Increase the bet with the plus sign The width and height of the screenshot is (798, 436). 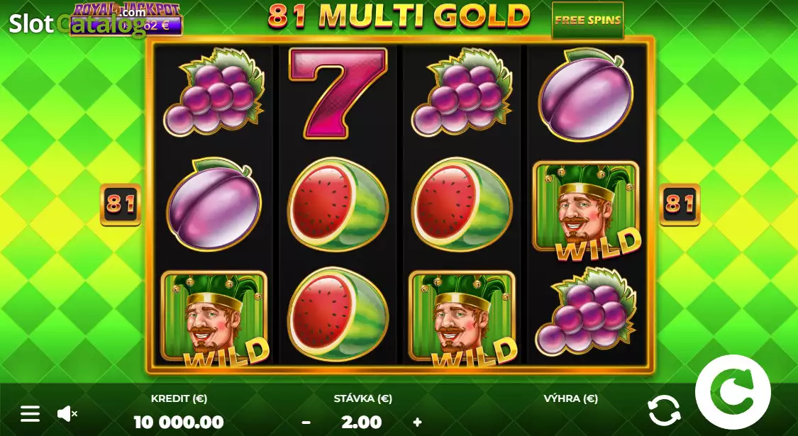click(x=417, y=423)
